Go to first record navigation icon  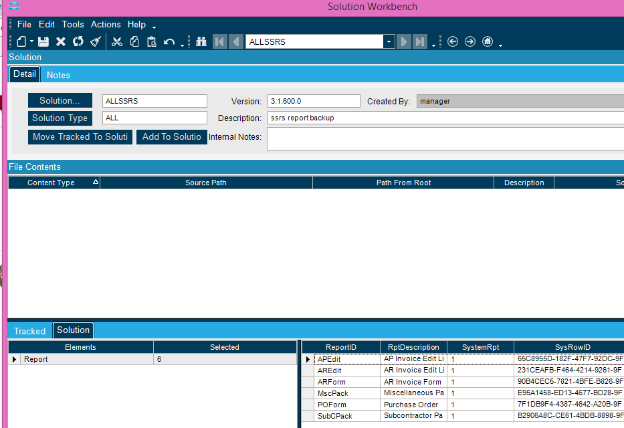219,41
